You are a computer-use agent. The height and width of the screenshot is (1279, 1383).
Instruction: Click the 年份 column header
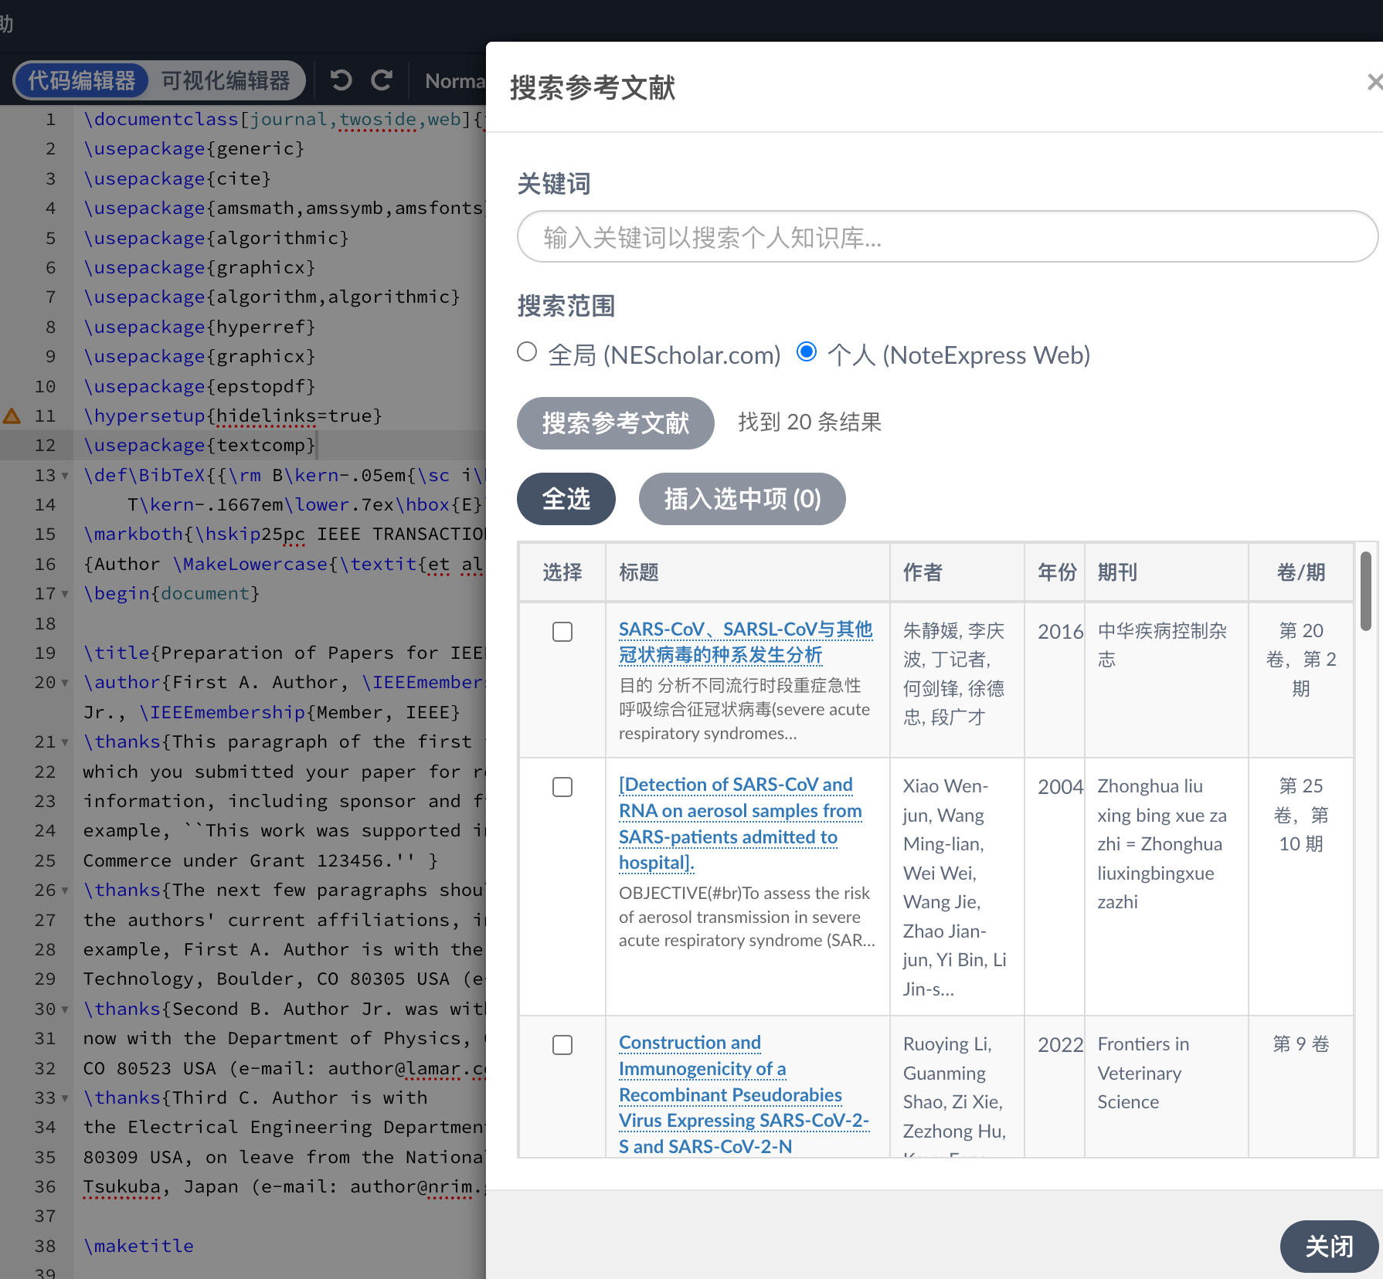[1056, 572]
